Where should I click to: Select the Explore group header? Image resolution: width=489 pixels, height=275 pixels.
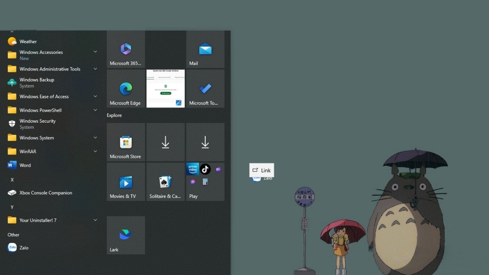tap(114, 115)
